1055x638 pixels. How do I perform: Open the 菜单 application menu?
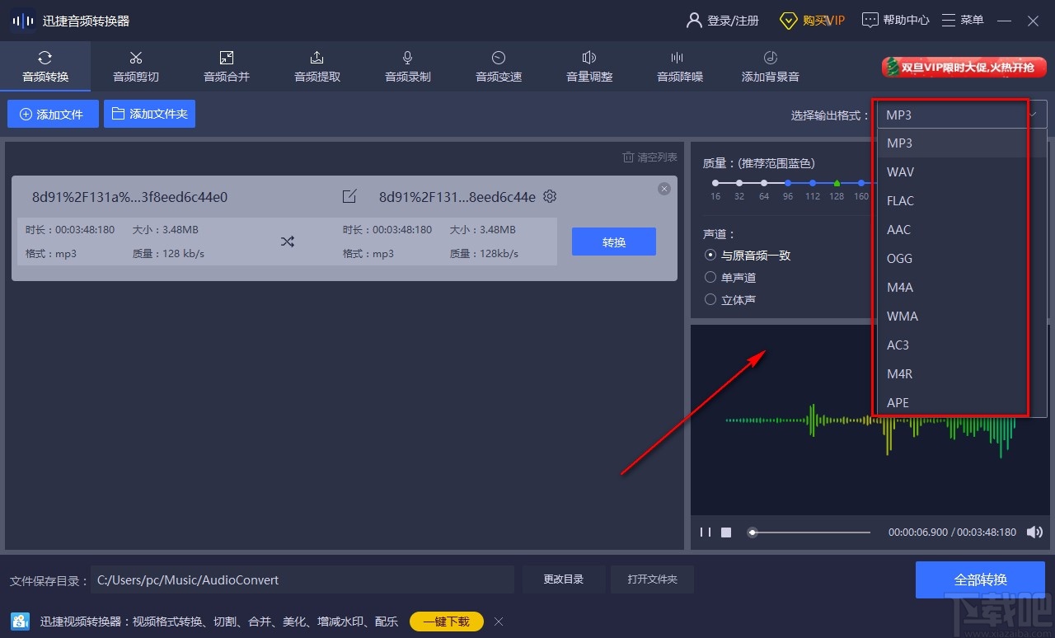[963, 20]
